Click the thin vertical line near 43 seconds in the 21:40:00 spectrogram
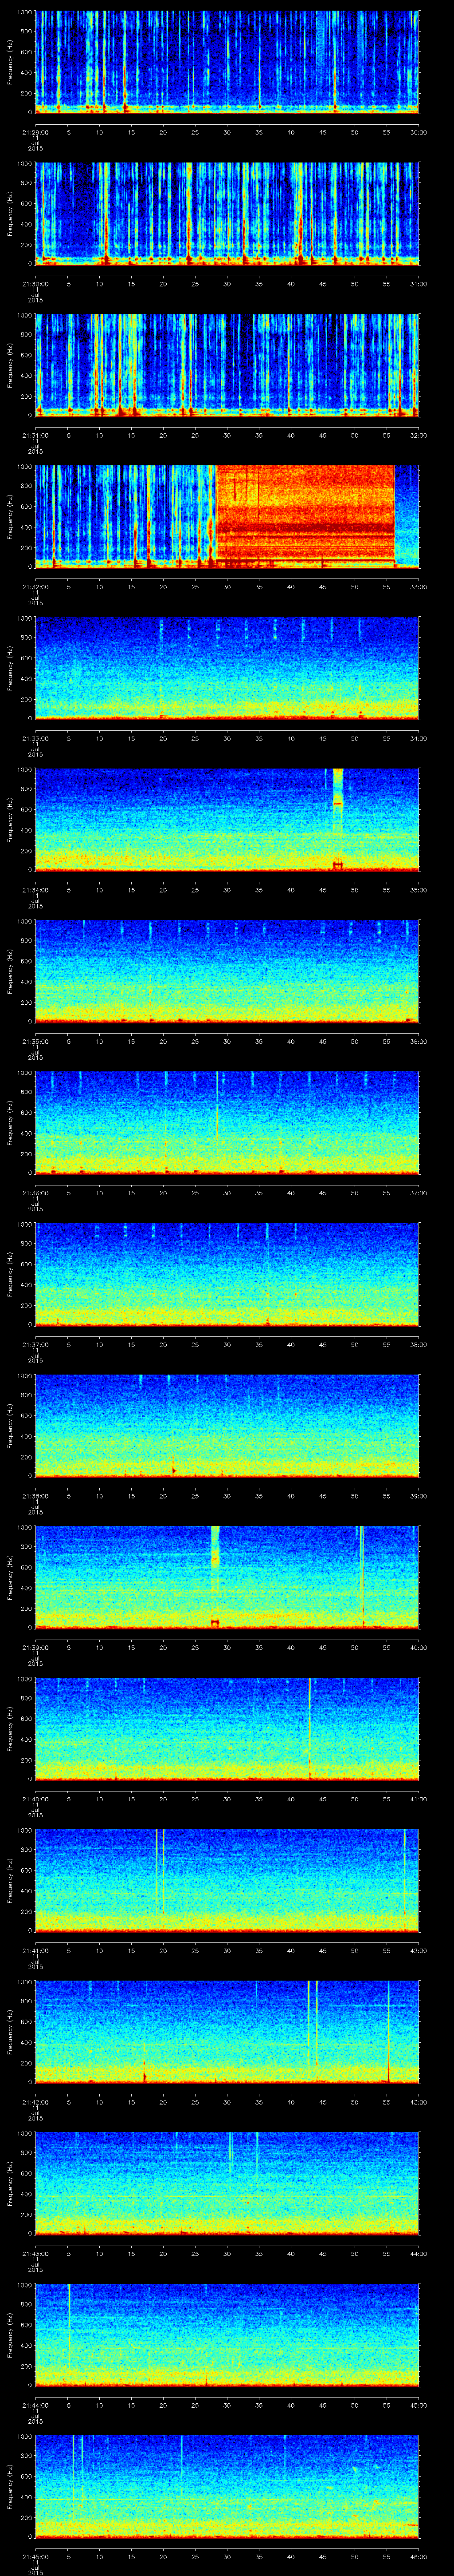 [x=310, y=1728]
